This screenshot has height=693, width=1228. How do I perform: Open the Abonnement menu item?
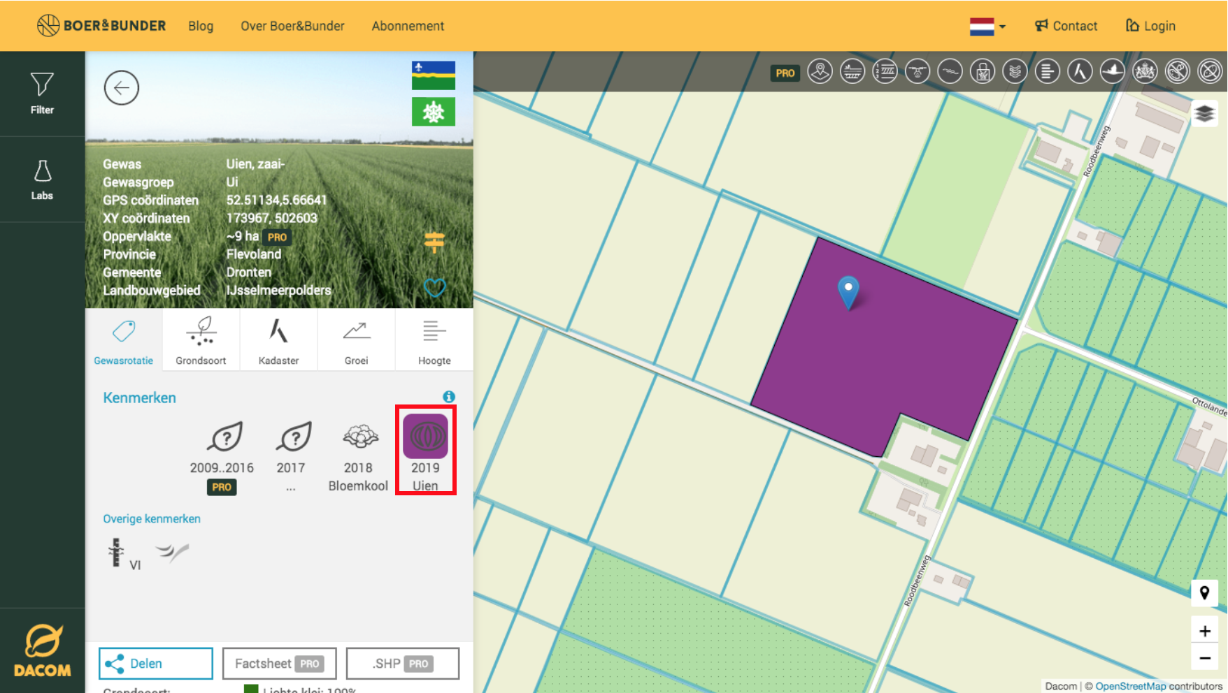(x=408, y=27)
